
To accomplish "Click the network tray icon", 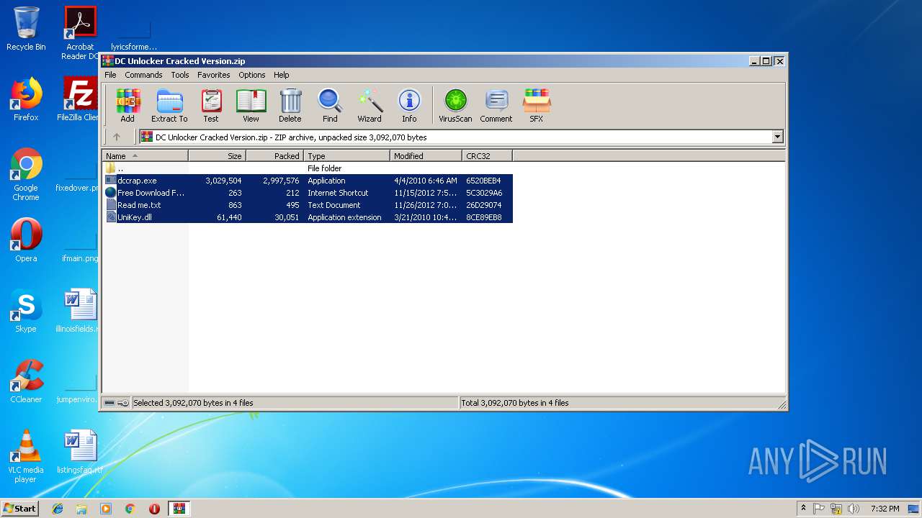I will (x=836, y=509).
